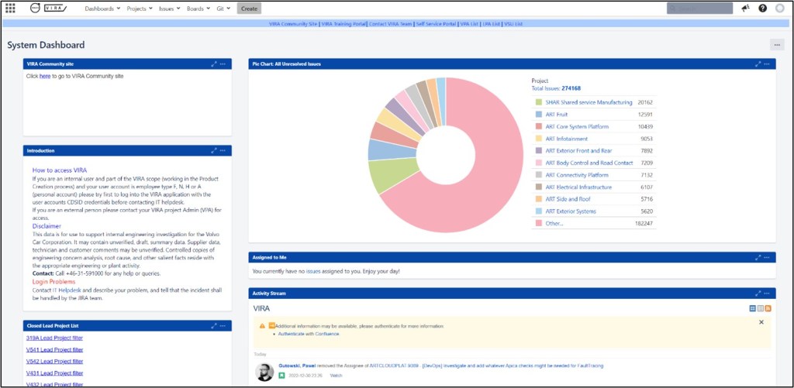Switch Activity Stream to full view icon
The width and height of the screenshot is (794, 388).
click(x=752, y=308)
